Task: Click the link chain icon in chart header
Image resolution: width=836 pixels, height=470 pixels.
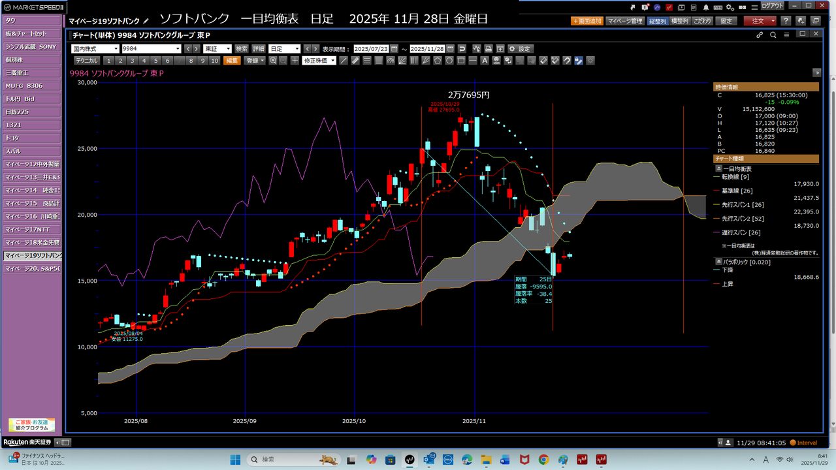Action: (760, 35)
